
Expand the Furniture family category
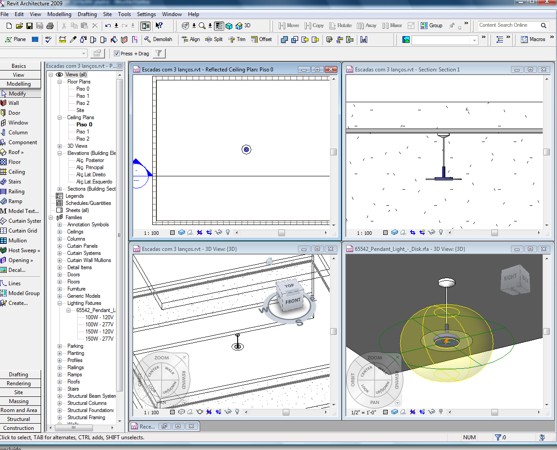click(59, 289)
